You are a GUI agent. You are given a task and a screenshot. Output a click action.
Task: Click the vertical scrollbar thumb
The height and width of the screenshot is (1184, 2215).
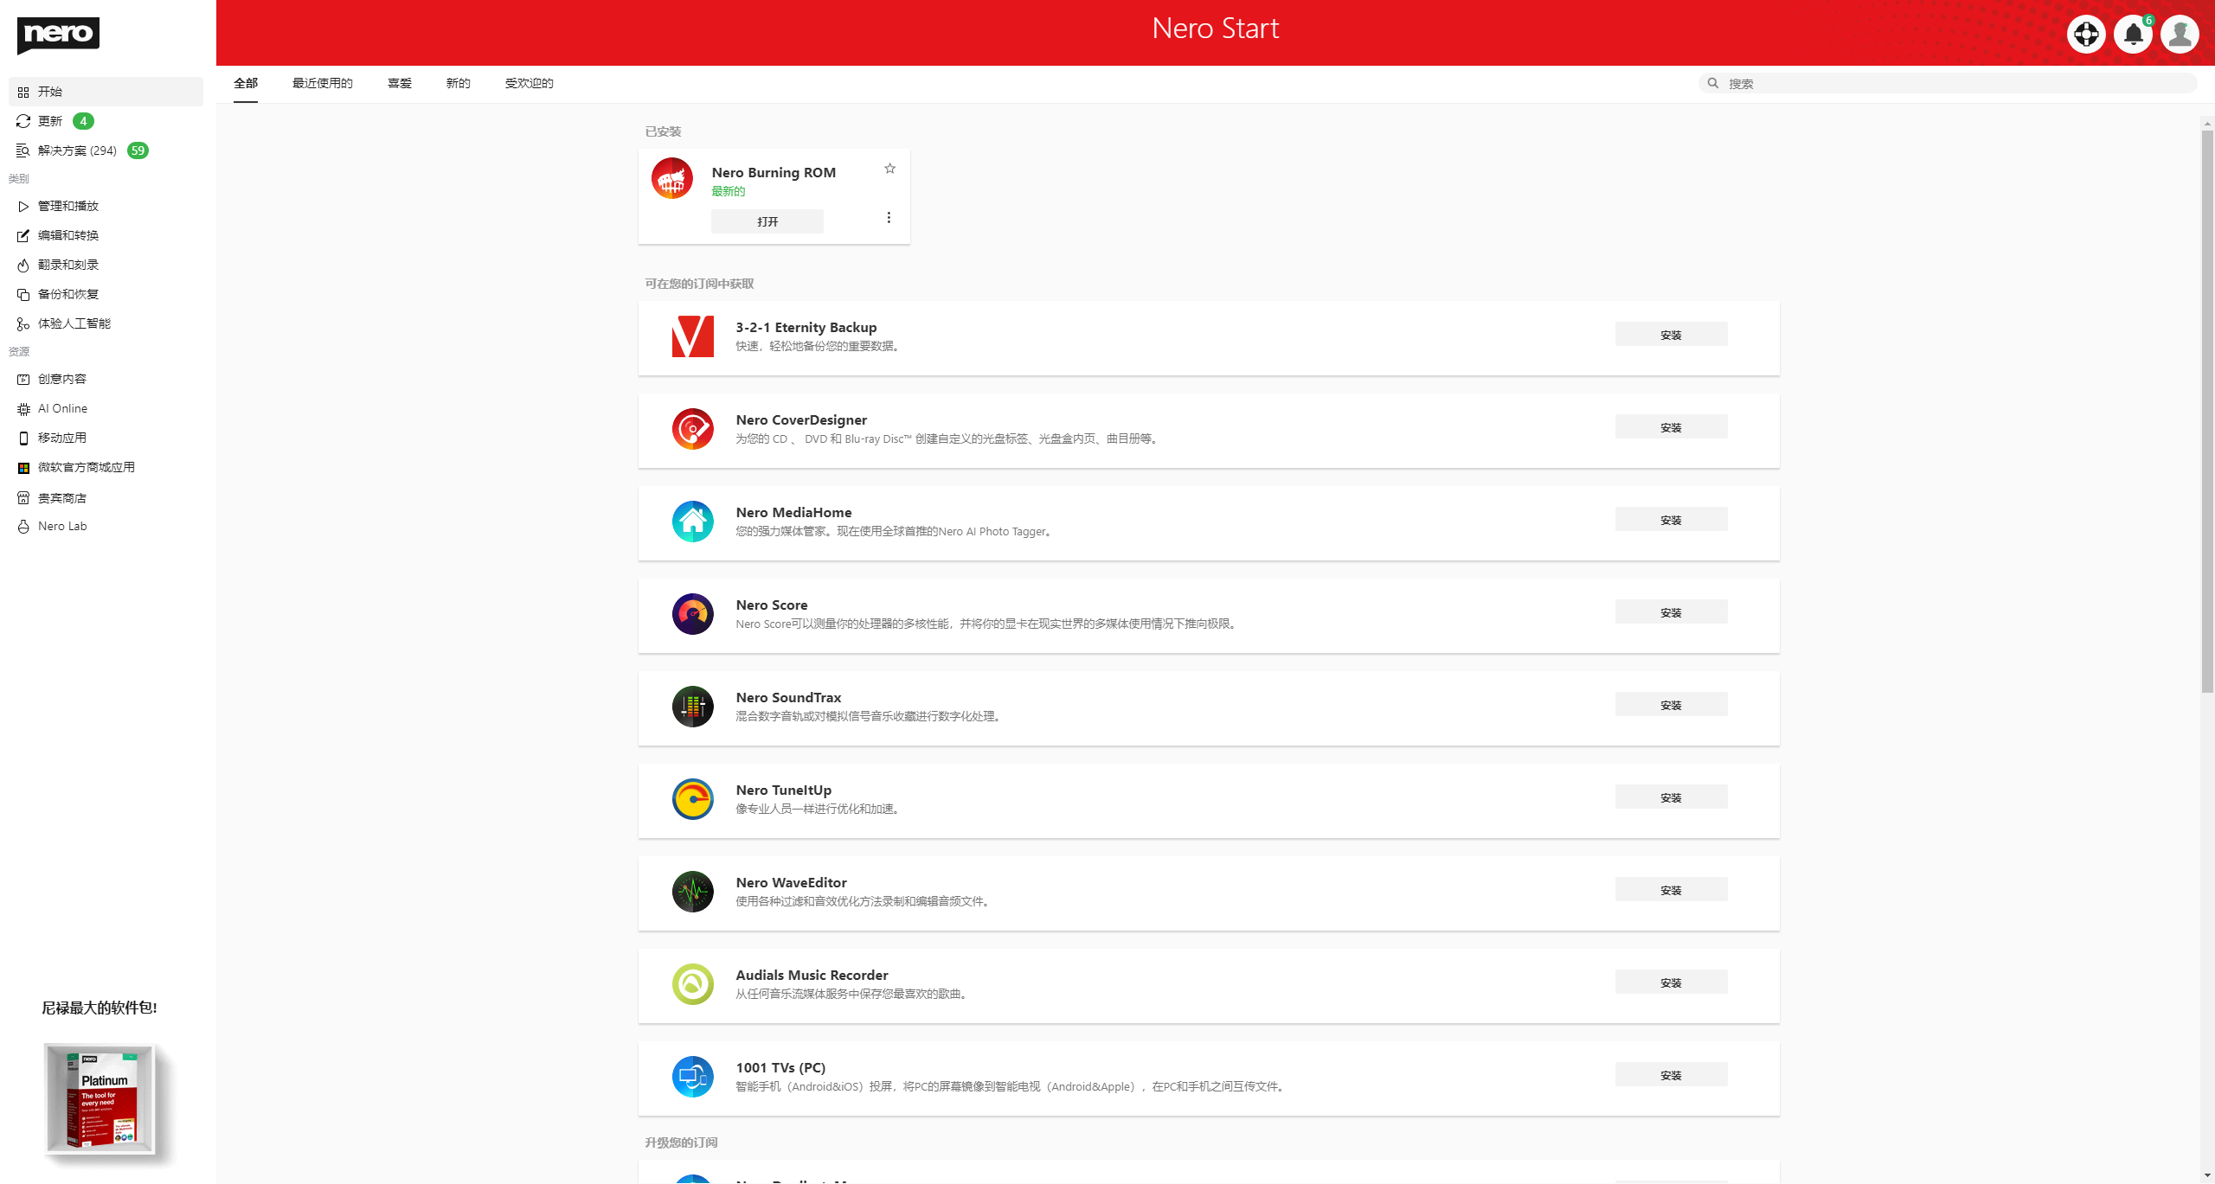2207,411
